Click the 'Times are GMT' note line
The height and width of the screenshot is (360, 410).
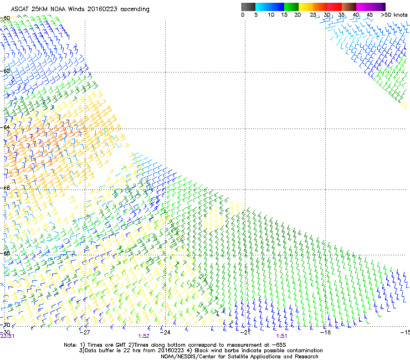(x=175, y=345)
